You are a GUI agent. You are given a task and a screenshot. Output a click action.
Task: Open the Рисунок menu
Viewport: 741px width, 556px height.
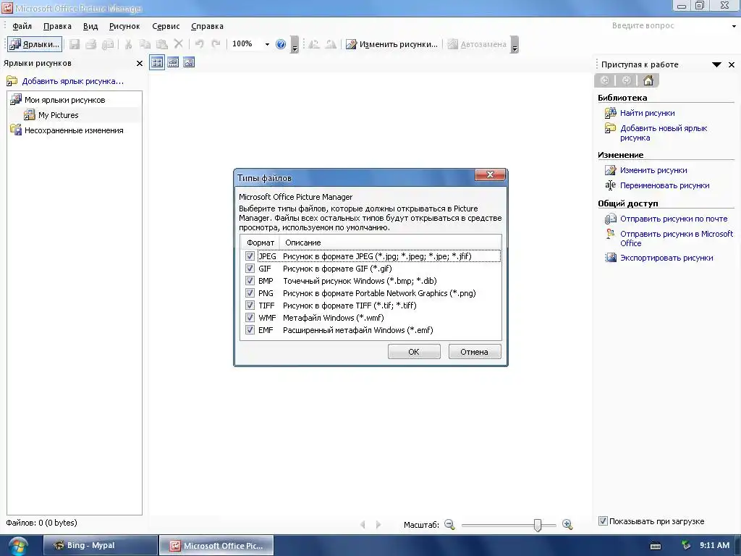[124, 26]
